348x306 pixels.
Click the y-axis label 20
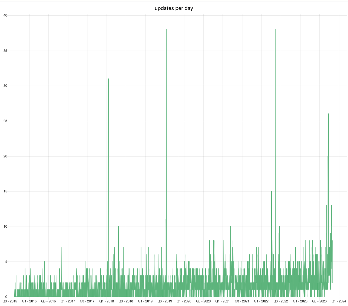(5, 156)
